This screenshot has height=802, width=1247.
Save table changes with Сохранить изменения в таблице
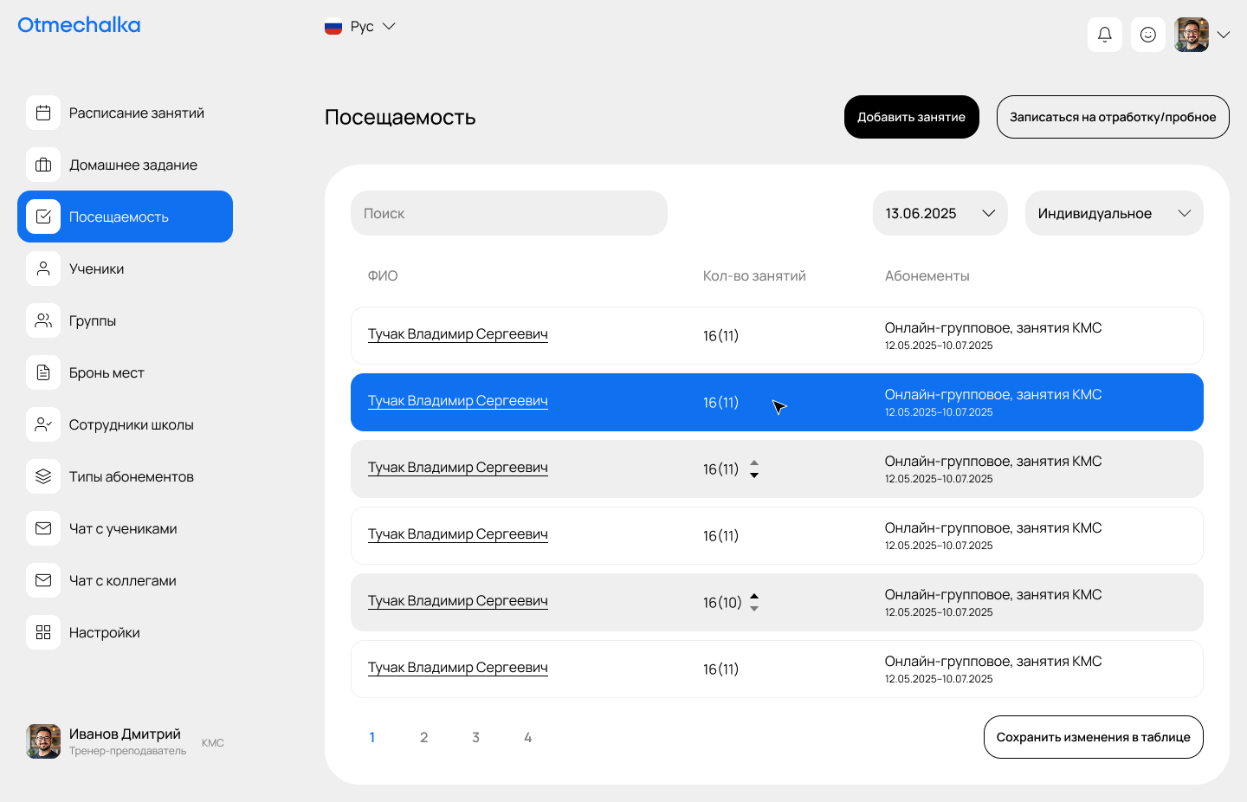click(1094, 737)
